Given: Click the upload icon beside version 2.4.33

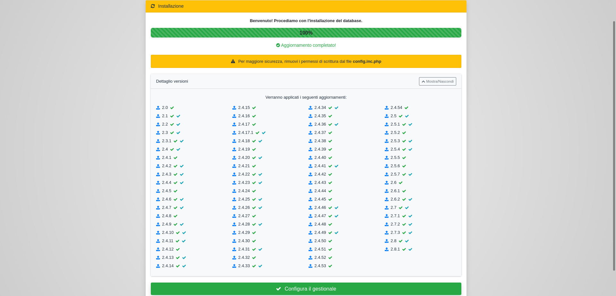Looking at the screenshot, I should point(234,266).
